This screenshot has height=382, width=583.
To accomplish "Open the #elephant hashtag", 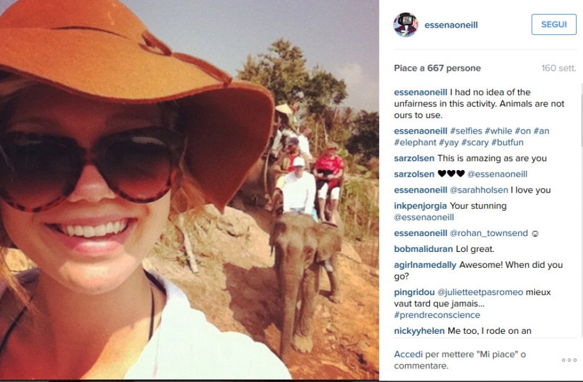I will [x=415, y=142].
